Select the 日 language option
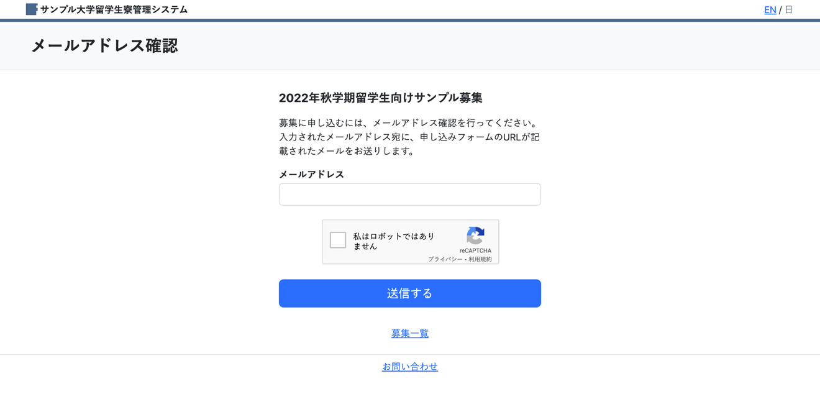The width and height of the screenshot is (820, 399). tap(789, 9)
